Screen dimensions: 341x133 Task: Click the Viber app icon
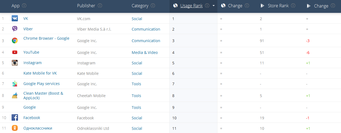click(15, 29)
